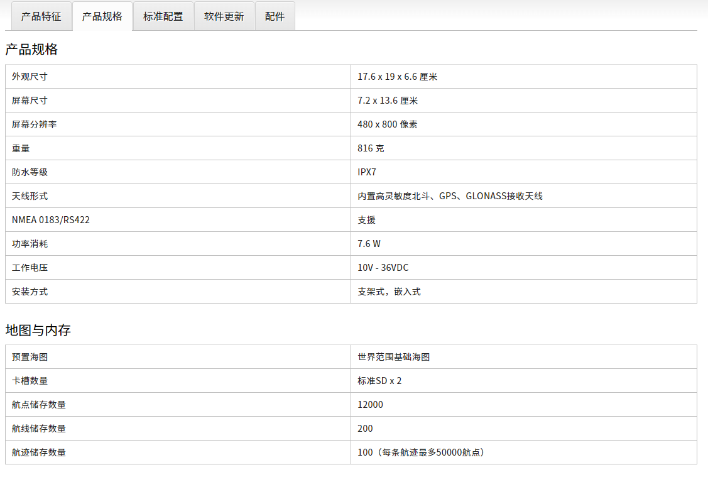Image resolution: width=708 pixels, height=477 pixels.
Task: Click the NMEA 0183/RS422 row label
Action: click(x=51, y=220)
